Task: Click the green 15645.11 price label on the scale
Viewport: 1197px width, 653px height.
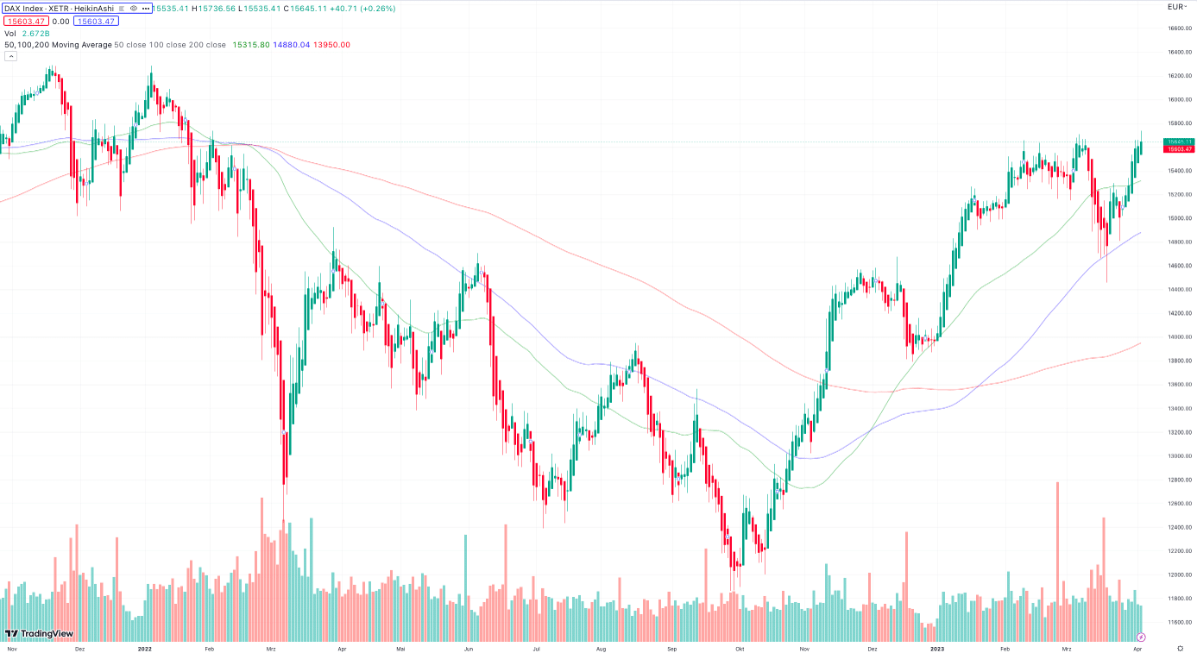Action: click(x=1179, y=141)
